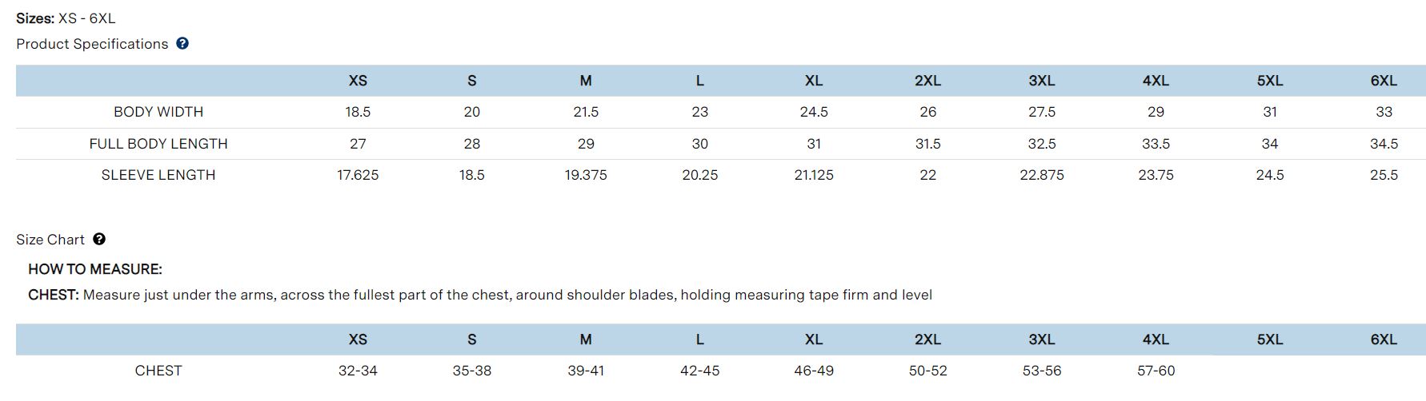1426x401 pixels.
Task: Click the SLEEVE LENGTH row label
Action: pyautogui.click(x=158, y=175)
